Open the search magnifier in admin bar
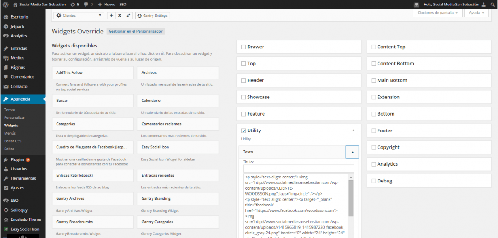Screen dimensions: 498x238 (493, 5)
